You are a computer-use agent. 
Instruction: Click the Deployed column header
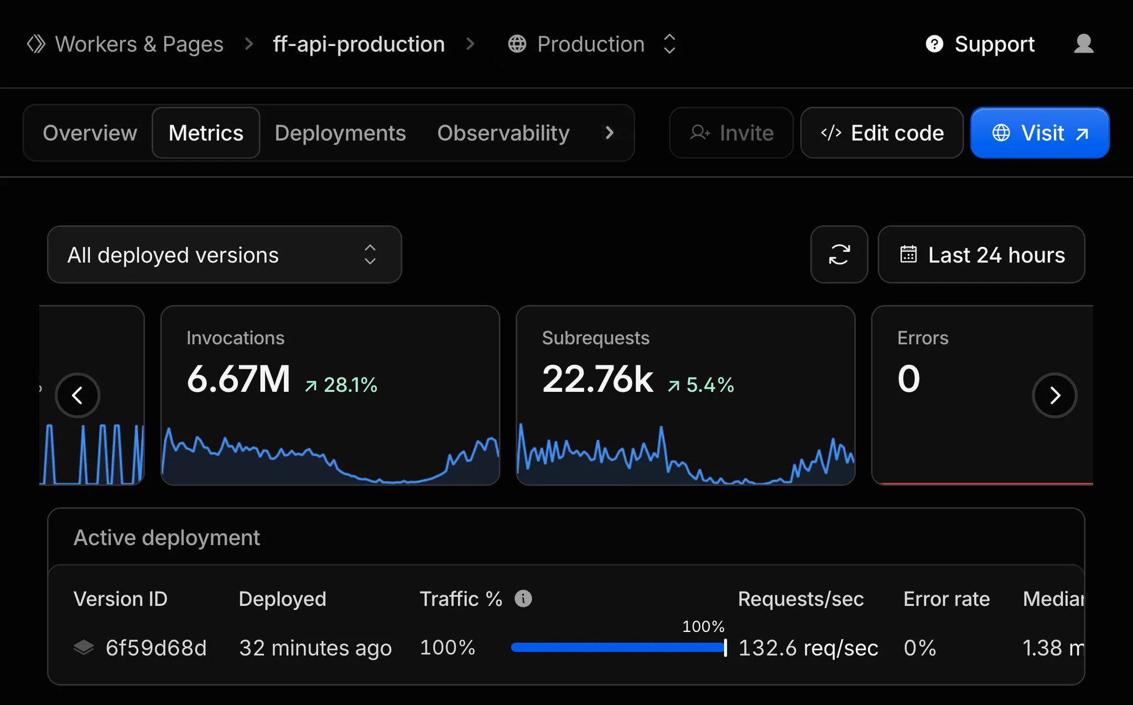pos(282,599)
